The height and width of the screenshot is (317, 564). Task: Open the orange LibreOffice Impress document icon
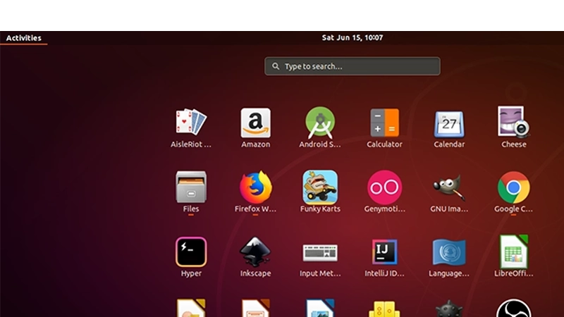click(x=255, y=308)
